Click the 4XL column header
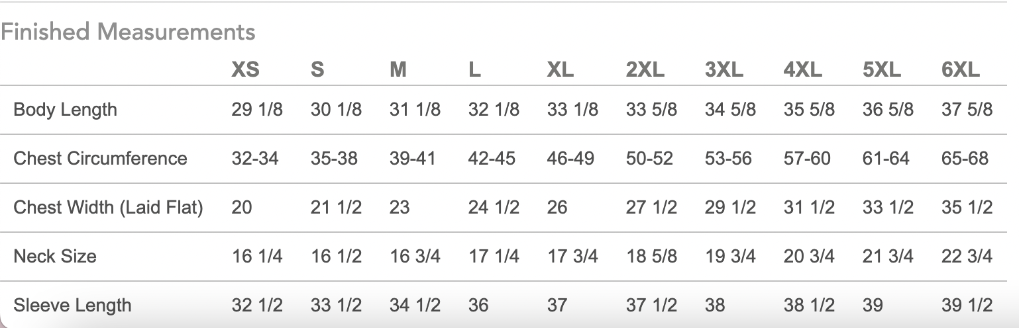 coord(803,69)
